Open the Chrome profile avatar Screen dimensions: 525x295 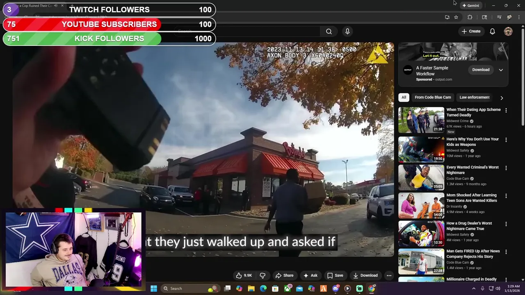[509, 17]
